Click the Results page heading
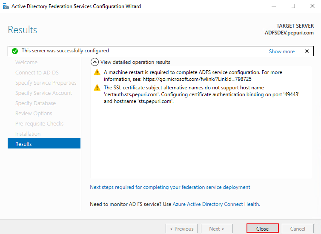Screen dimensions: 321x234 pyautogui.click(x=22, y=30)
